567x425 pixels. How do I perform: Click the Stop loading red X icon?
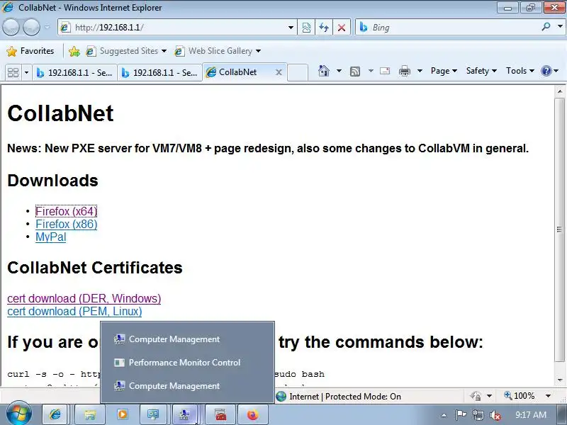pyautogui.click(x=342, y=28)
